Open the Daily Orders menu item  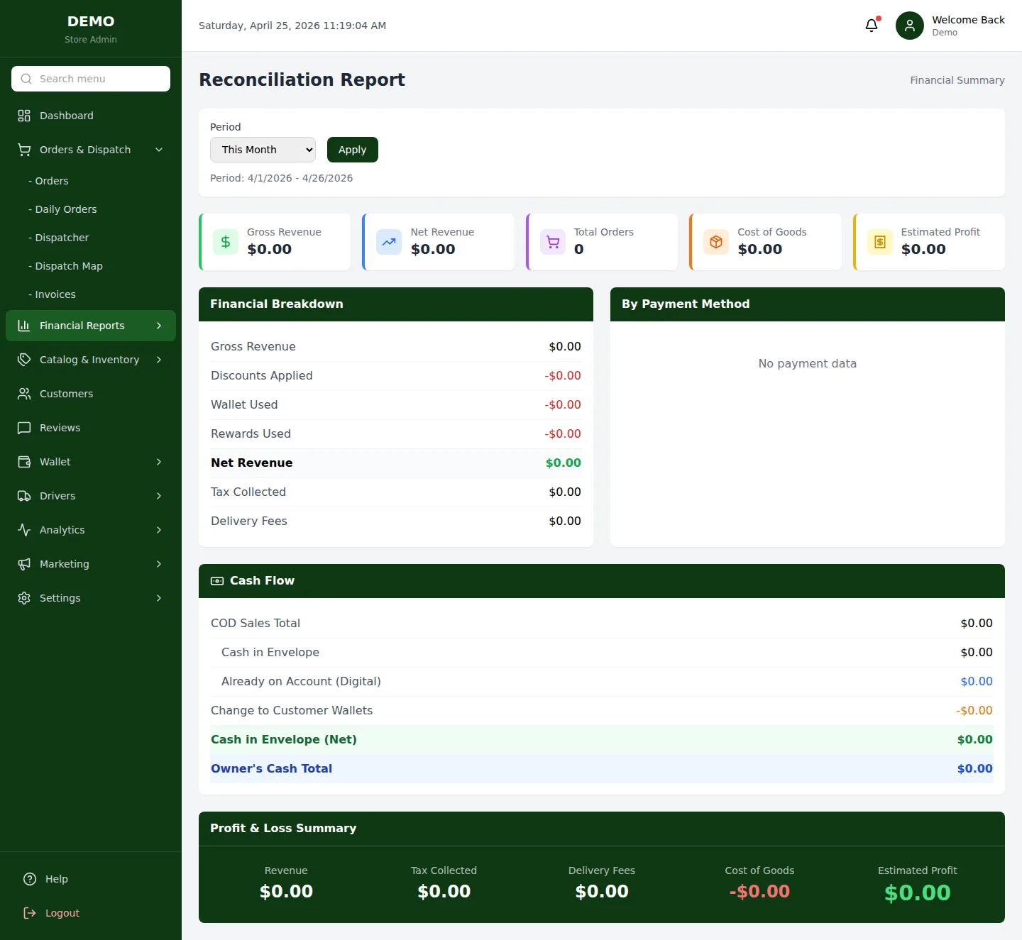click(65, 209)
